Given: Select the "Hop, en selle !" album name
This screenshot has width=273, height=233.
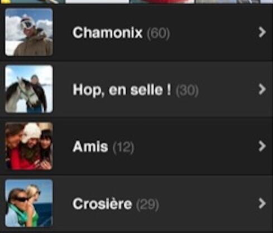Looking at the screenshot, I should (122, 90).
